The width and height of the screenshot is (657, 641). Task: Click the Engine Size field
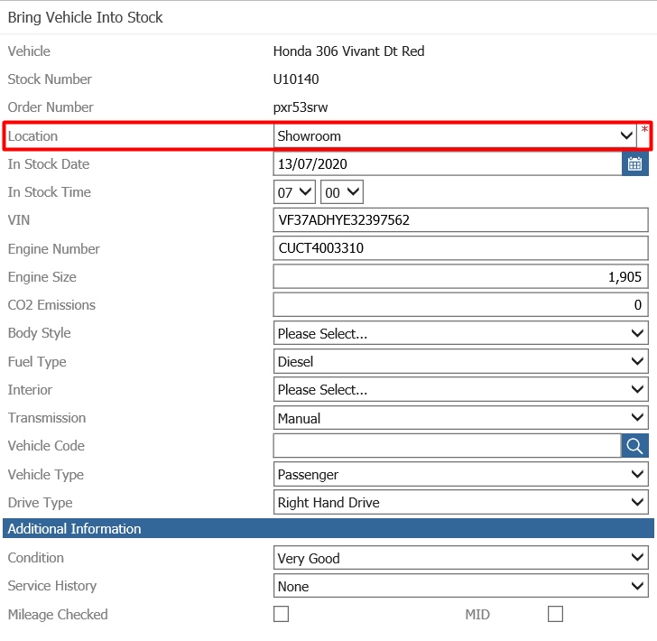click(x=460, y=277)
